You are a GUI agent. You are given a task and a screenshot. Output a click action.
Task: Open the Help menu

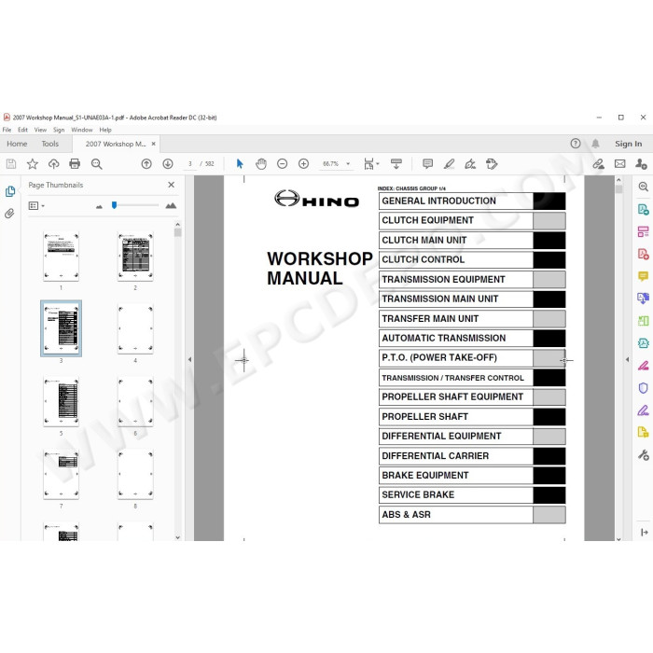[105, 130]
